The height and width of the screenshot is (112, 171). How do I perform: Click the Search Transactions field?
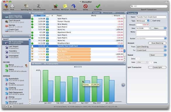click(149, 6)
